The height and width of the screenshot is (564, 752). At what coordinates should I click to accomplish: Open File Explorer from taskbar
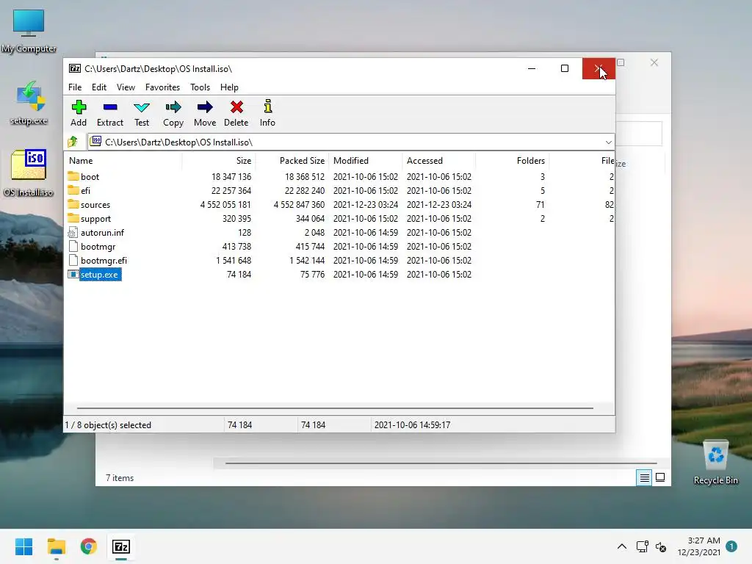[57, 546]
